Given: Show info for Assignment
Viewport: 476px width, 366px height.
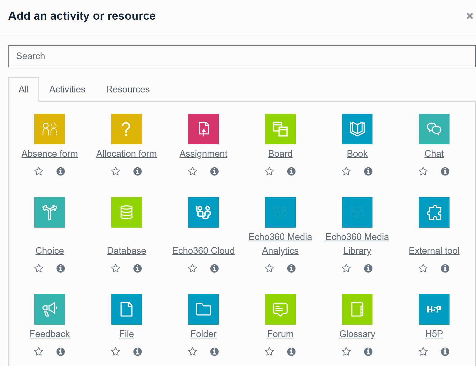Looking at the screenshot, I should (x=214, y=171).
